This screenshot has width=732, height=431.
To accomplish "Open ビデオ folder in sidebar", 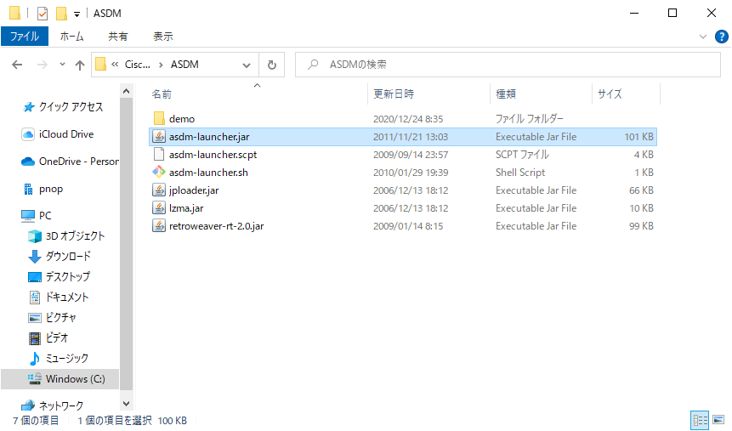I will pyautogui.click(x=48, y=337).
